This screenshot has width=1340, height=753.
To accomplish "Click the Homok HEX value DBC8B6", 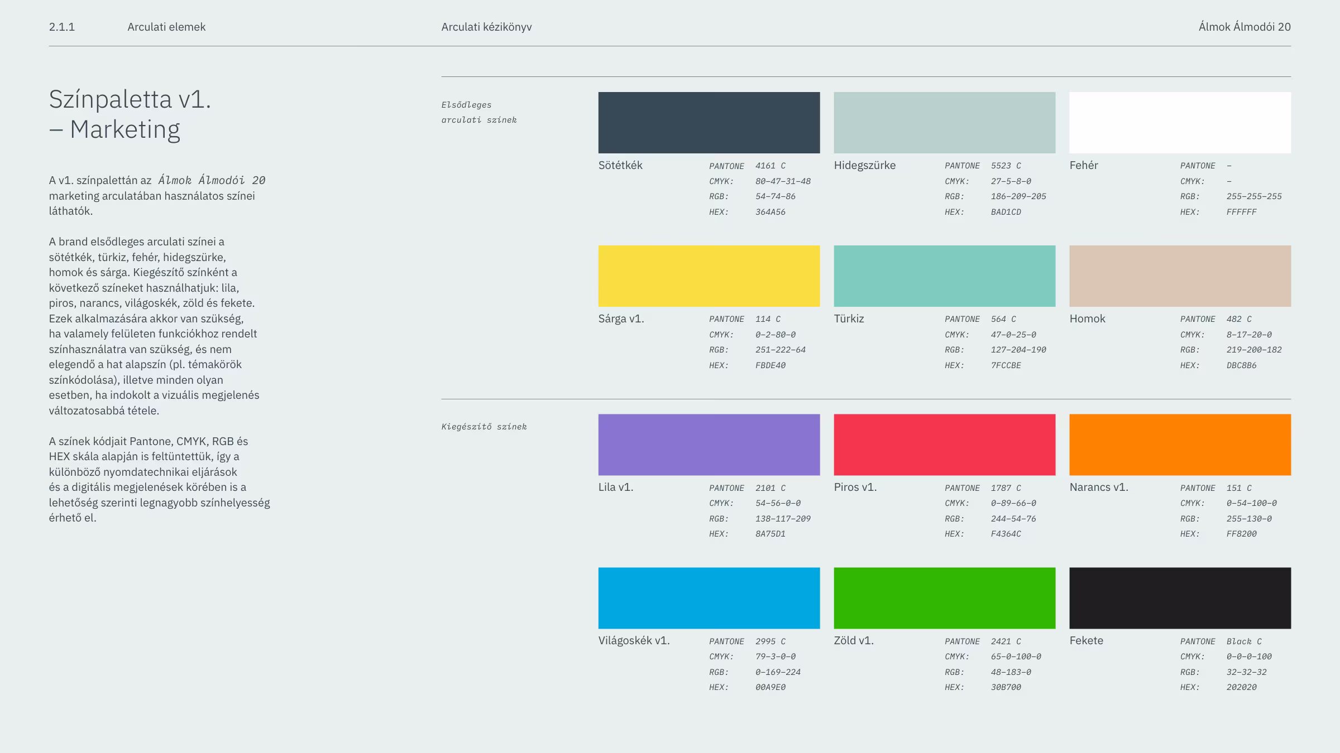I will point(1242,365).
